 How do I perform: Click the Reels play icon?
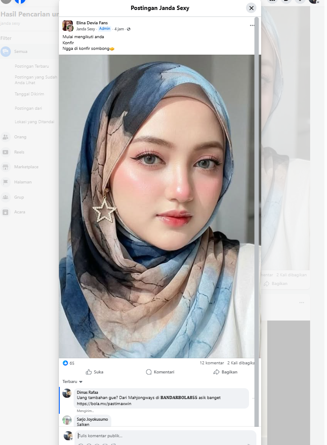pyautogui.click(x=5, y=152)
